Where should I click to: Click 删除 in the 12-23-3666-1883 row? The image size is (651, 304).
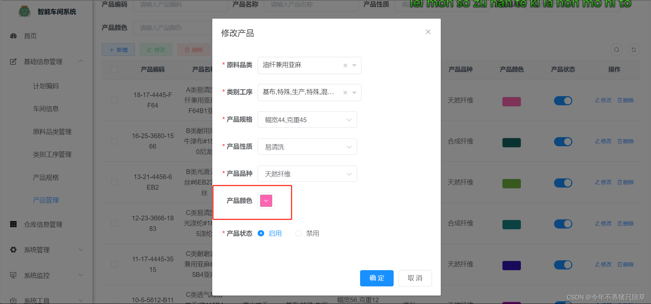[626, 223]
